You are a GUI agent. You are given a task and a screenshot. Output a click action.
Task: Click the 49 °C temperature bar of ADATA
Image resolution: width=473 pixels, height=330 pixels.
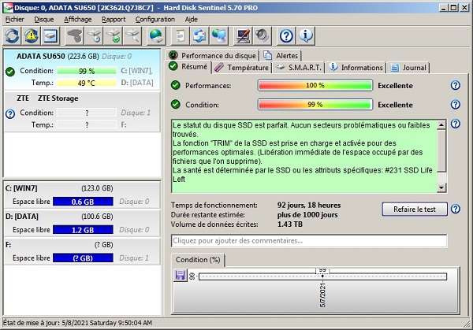click(86, 83)
